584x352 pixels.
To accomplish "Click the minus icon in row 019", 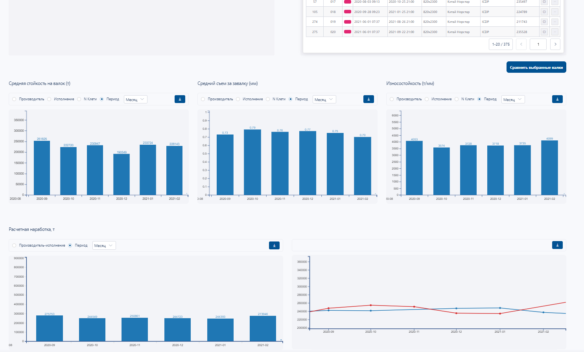I will pos(555,22).
